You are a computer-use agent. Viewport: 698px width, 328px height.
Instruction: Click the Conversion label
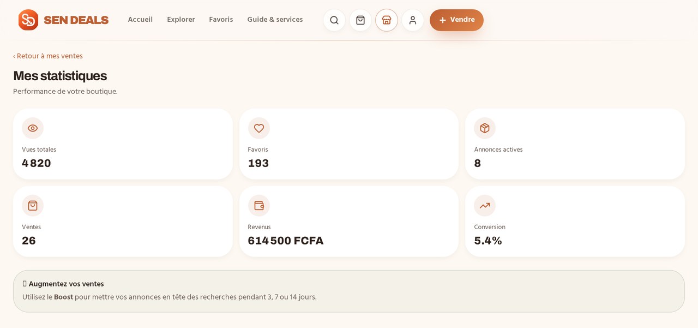click(x=490, y=227)
